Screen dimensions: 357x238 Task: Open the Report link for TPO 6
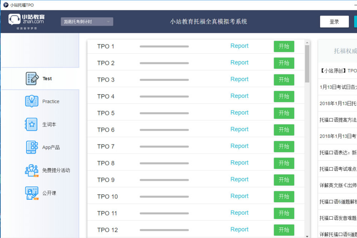pos(239,129)
